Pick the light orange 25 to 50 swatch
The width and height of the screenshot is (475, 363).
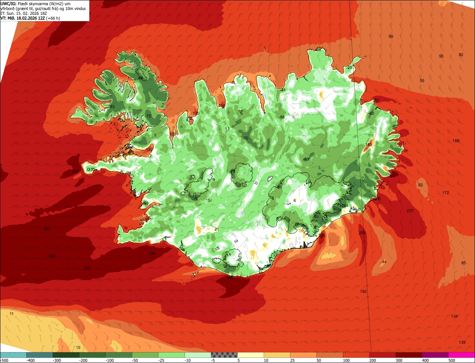(303, 355)
